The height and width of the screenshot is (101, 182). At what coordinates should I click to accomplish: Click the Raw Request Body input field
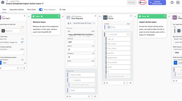click(81, 64)
